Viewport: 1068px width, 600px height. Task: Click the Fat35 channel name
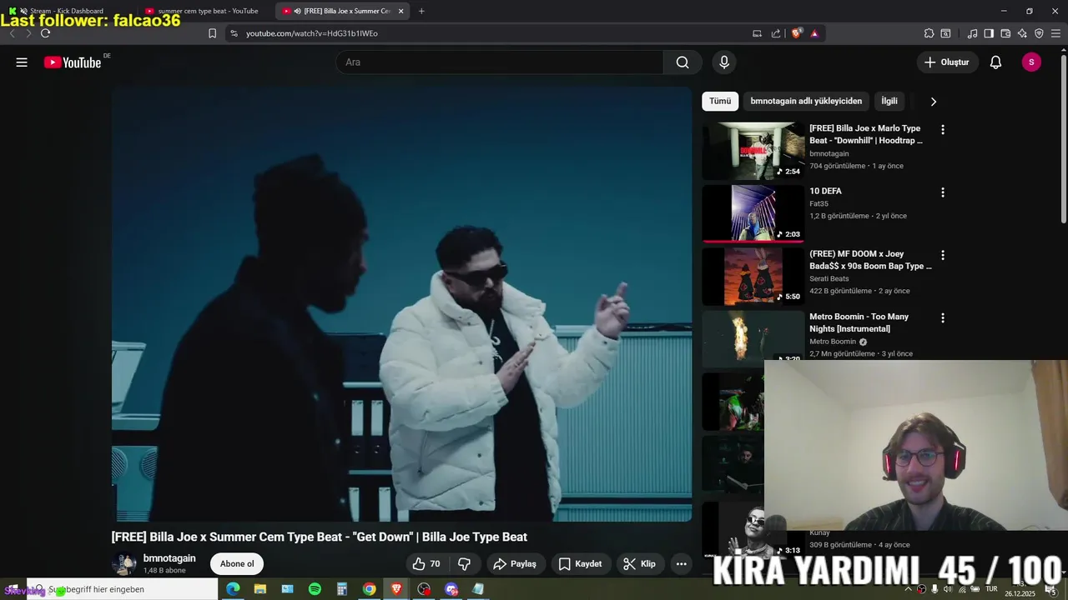(819, 203)
